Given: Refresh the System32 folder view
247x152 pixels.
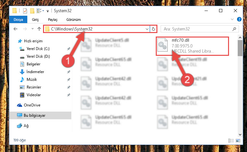Looking at the screenshot, I should coord(154,29).
